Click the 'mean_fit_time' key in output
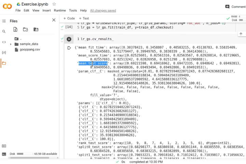This screenshot has height=164, width=246. [91, 47]
